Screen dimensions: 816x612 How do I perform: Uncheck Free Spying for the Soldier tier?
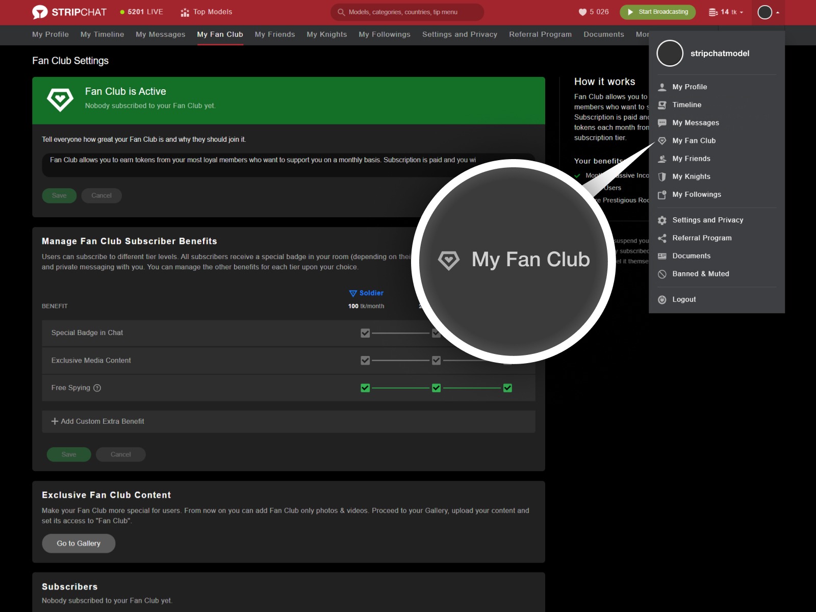pos(365,388)
